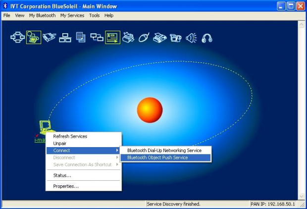
Task: Open Properties... from the context menu
Action: 84,186
